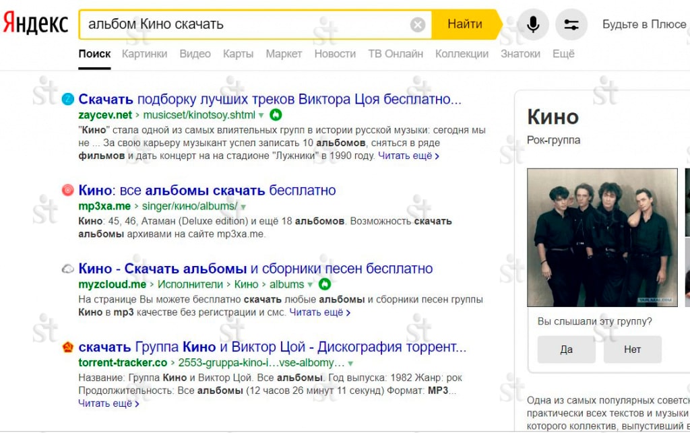
Task: Open the Маркет tab
Action: click(x=284, y=54)
